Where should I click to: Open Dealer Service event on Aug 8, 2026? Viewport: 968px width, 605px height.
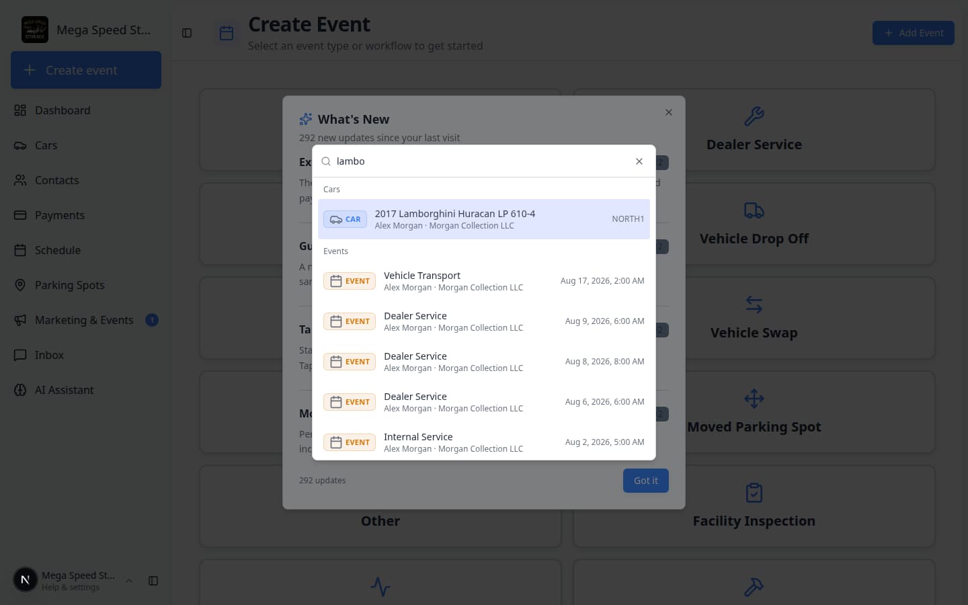point(484,362)
